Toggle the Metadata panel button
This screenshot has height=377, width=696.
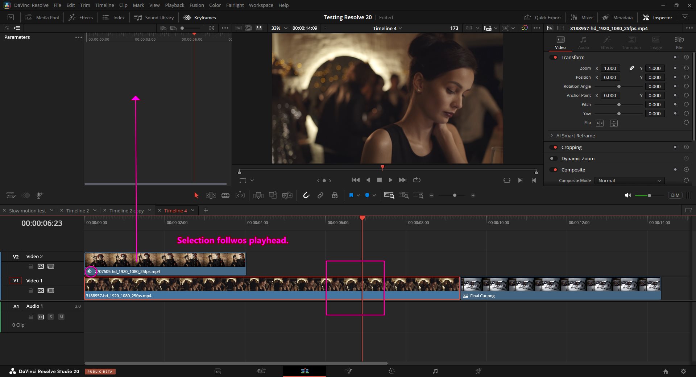pyautogui.click(x=617, y=17)
